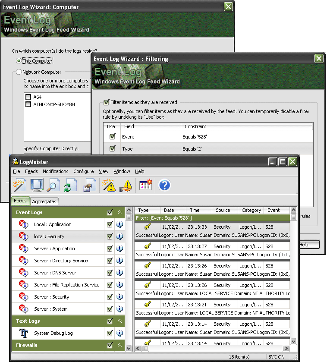Click the refresh document toolbar icon
330x362 pixels.
click(70, 185)
